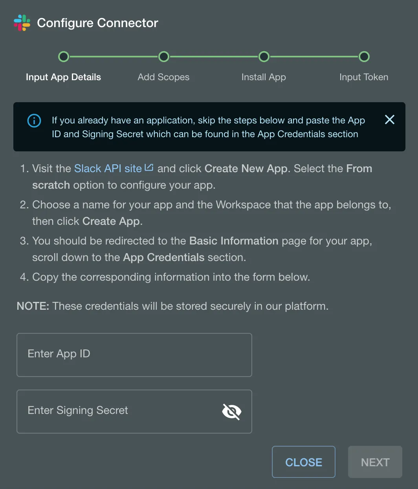This screenshot has width=418, height=489.
Task: Select the Input Token step circle
Action: (x=364, y=57)
